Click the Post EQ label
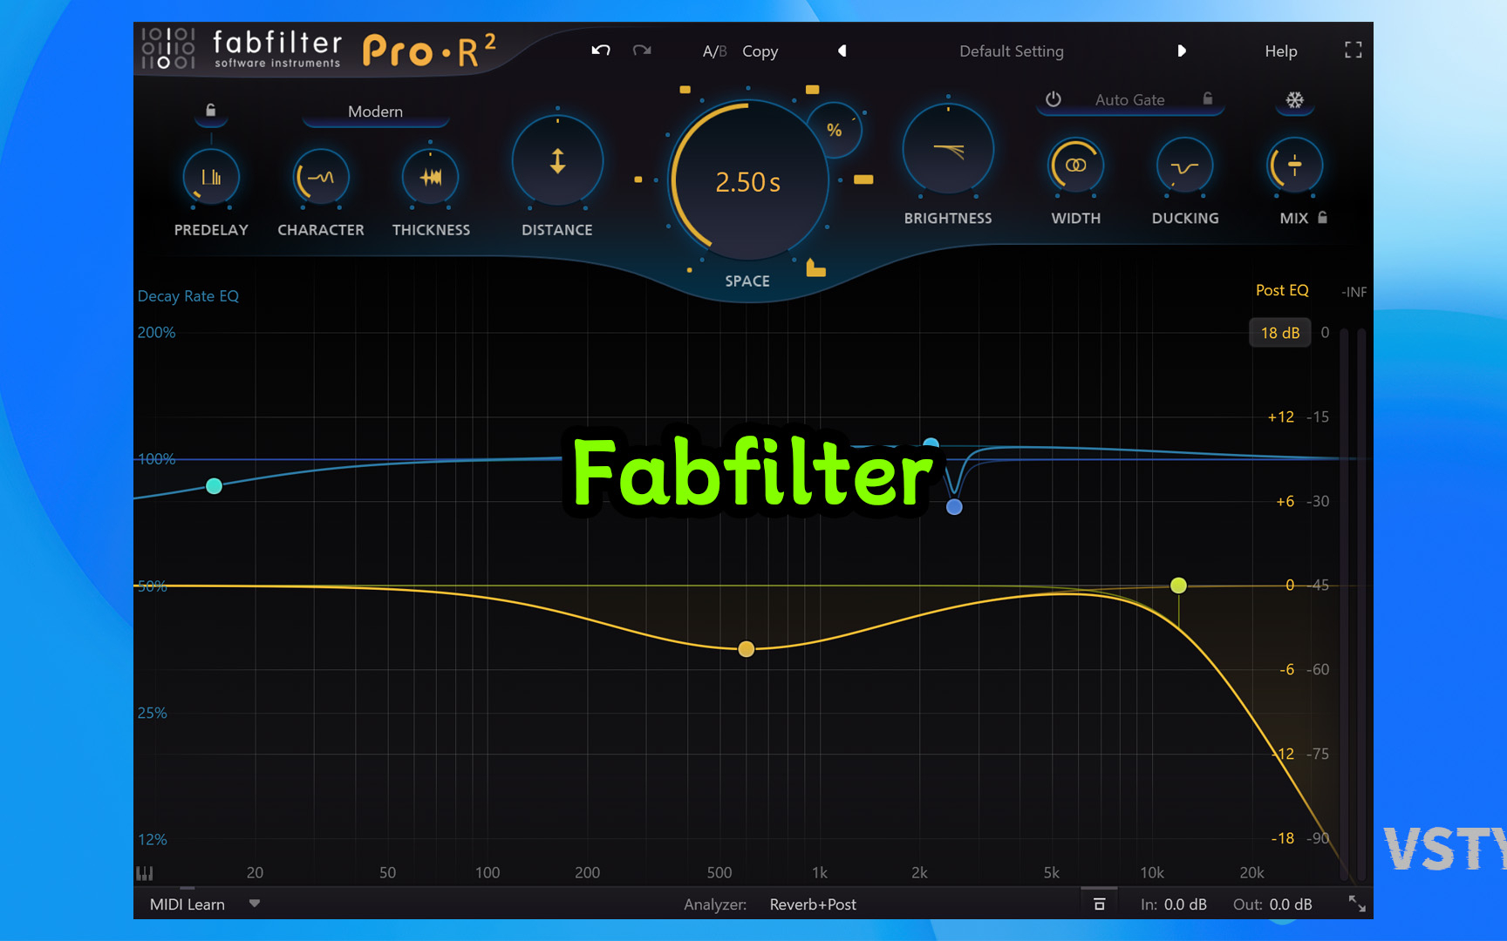 click(1282, 290)
